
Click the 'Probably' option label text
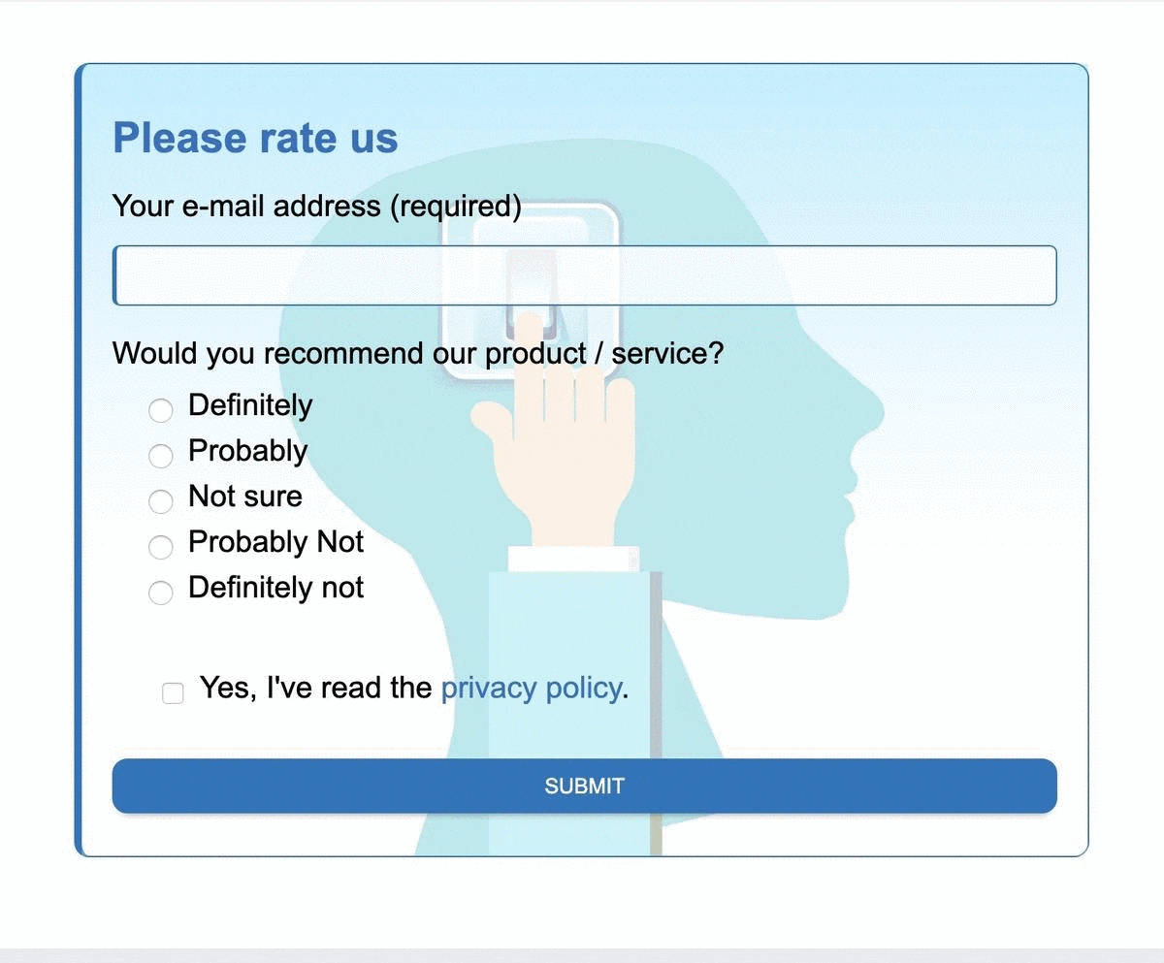point(247,450)
